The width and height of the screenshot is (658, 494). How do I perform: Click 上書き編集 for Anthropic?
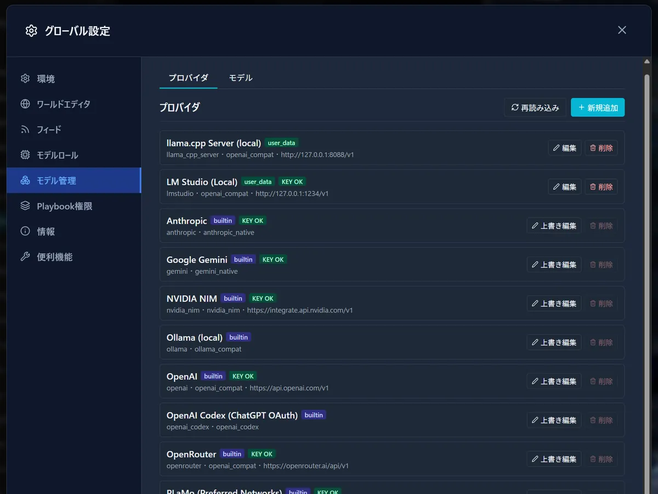click(554, 226)
